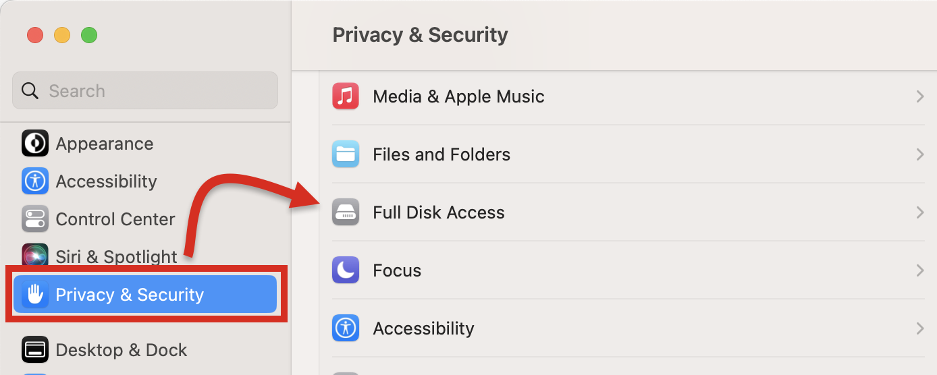The image size is (937, 375).
Task: Click the Privacy & Security hand icon
Action: tap(35, 295)
